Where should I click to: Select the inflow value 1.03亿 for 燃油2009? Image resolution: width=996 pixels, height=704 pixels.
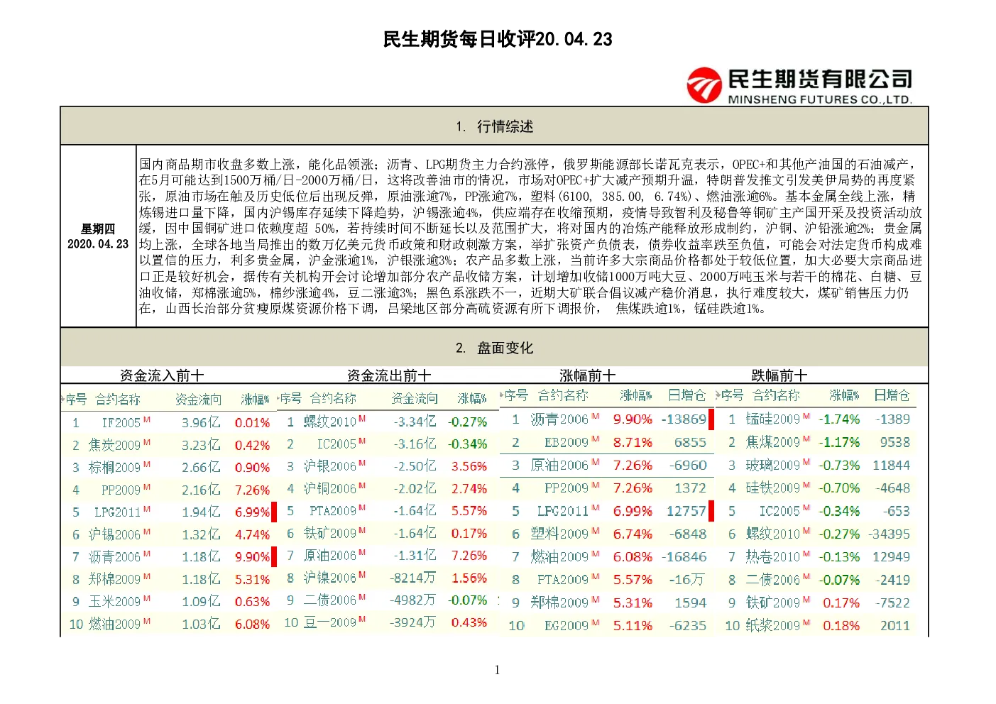click(201, 625)
